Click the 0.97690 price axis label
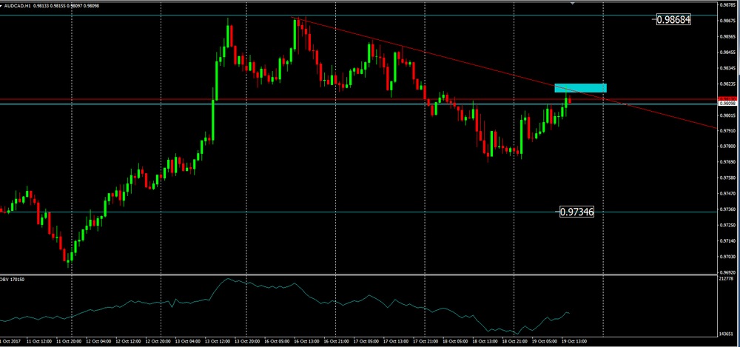This screenshot has width=740, height=347. tap(727, 162)
